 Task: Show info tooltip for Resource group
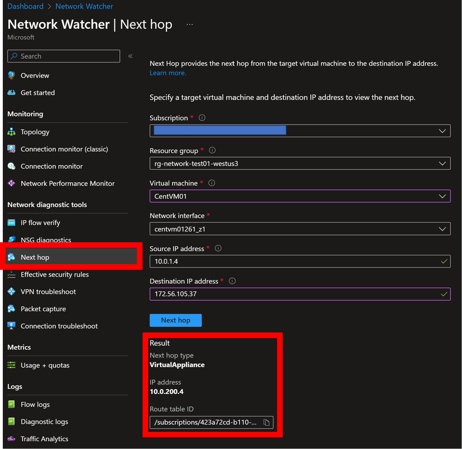212,150
